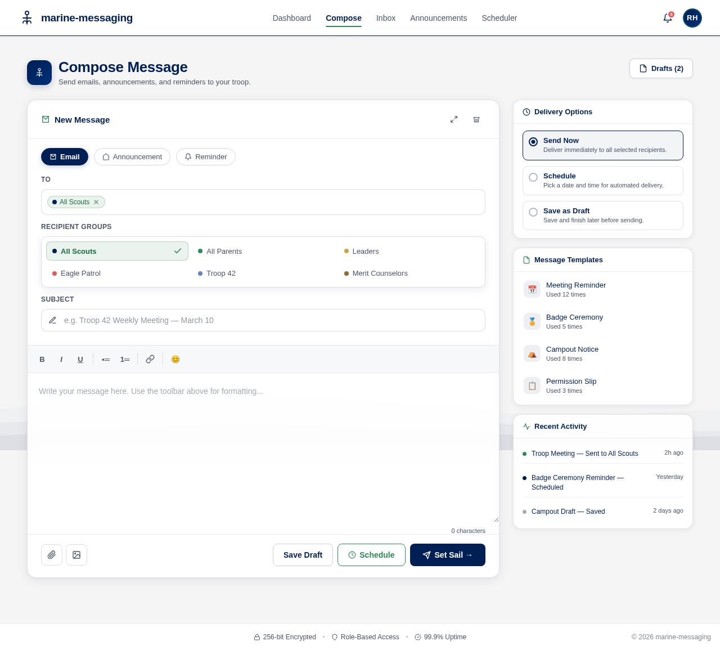Image resolution: width=720 pixels, height=650 pixels.
Task: Navigate to the Inbox page
Action: coord(385,18)
